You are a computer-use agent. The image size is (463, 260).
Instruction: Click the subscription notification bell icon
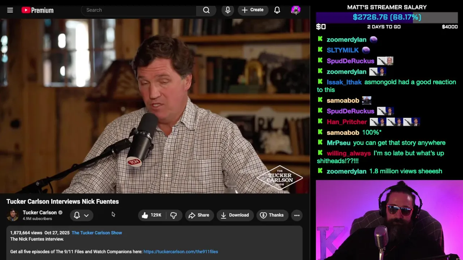click(77, 215)
